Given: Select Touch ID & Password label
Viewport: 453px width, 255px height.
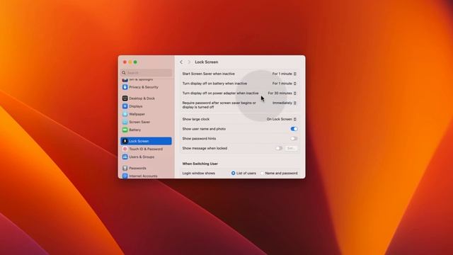Looking at the screenshot, I should 146,149.
